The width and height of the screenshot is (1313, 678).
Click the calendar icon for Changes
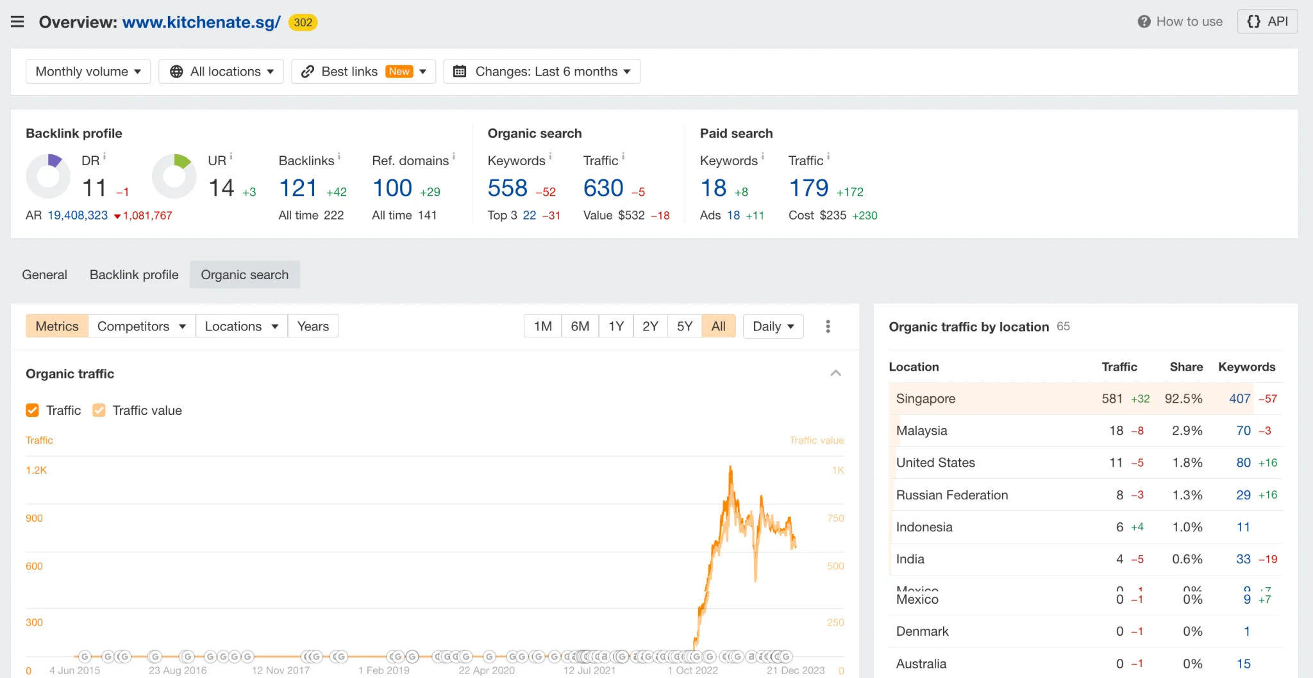tap(460, 72)
